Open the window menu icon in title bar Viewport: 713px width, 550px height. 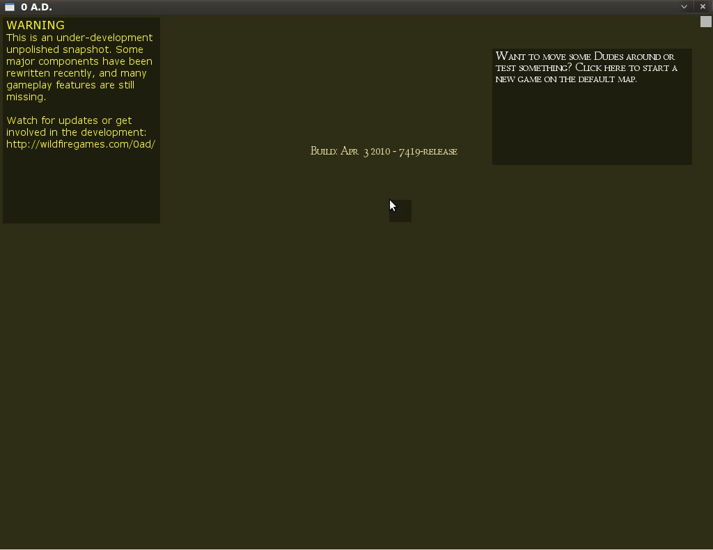point(10,7)
